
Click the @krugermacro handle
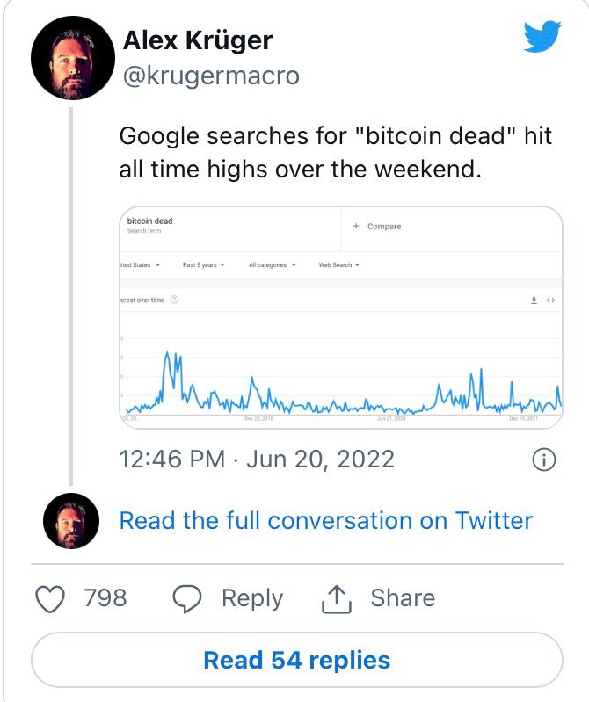211,76
